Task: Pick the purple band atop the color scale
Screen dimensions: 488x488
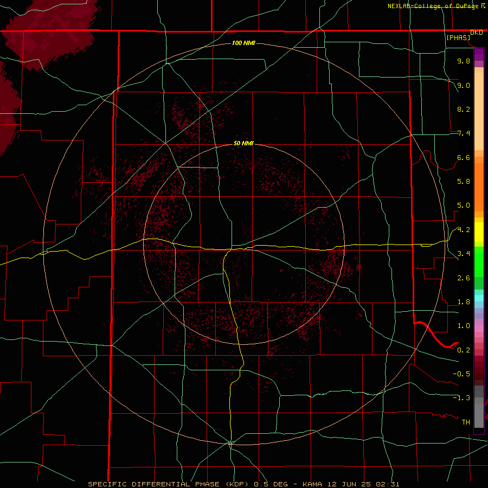Action: [479, 54]
